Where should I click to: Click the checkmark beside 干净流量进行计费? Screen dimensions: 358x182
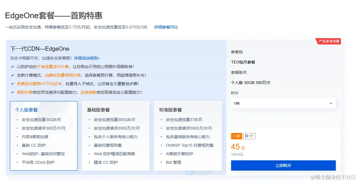(13, 67)
